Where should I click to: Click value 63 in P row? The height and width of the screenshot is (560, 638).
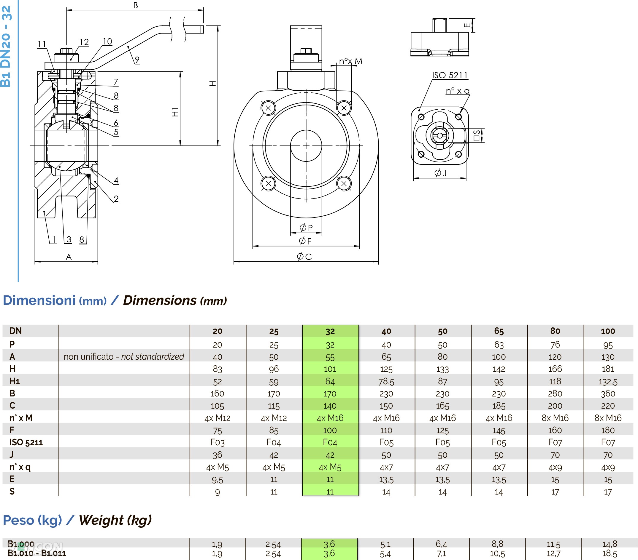[499, 345]
